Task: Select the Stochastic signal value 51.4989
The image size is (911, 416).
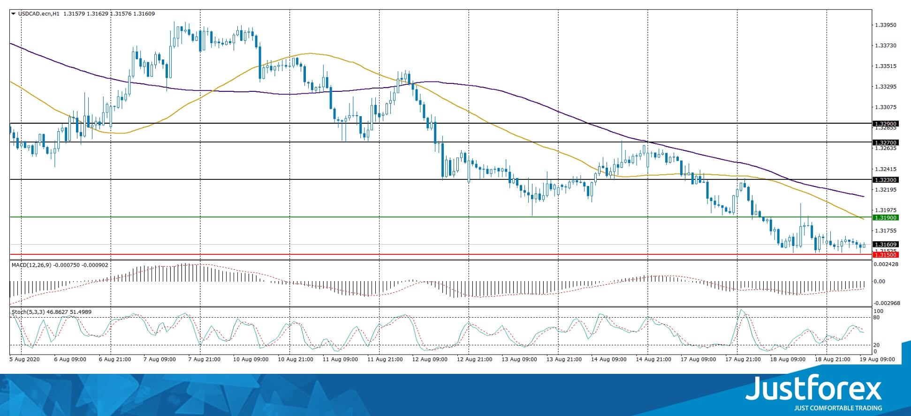Action: (x=81, y=312)
